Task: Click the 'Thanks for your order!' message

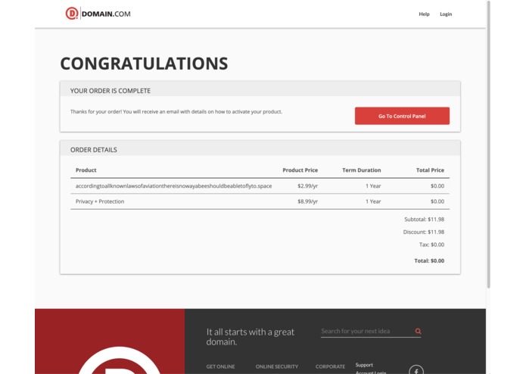Action: pos(176,112)
